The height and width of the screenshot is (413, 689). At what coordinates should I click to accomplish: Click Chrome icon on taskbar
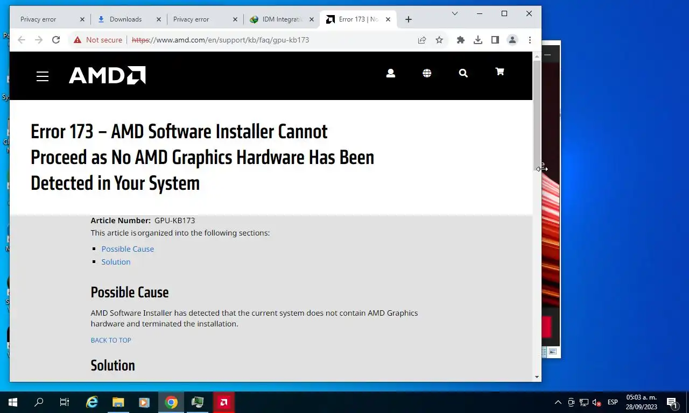point(171,402)
